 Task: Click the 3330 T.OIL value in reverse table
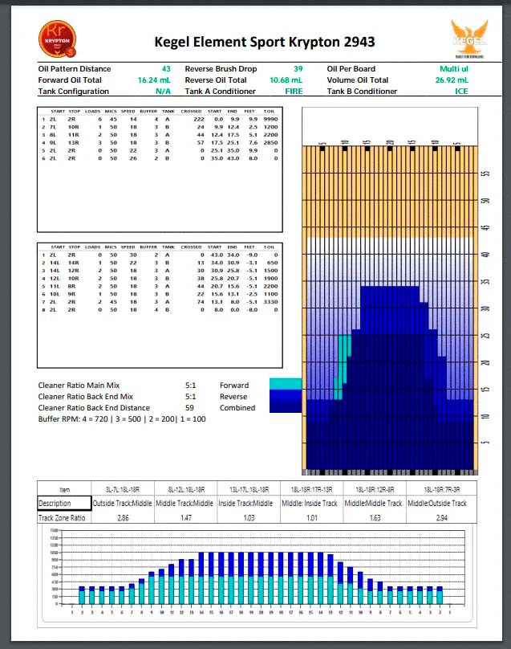point(270,302)
